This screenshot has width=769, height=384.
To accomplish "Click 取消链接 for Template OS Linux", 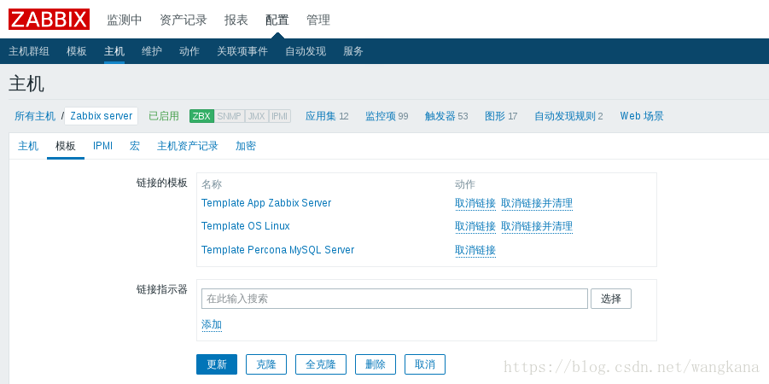I will tap(475, 227).
